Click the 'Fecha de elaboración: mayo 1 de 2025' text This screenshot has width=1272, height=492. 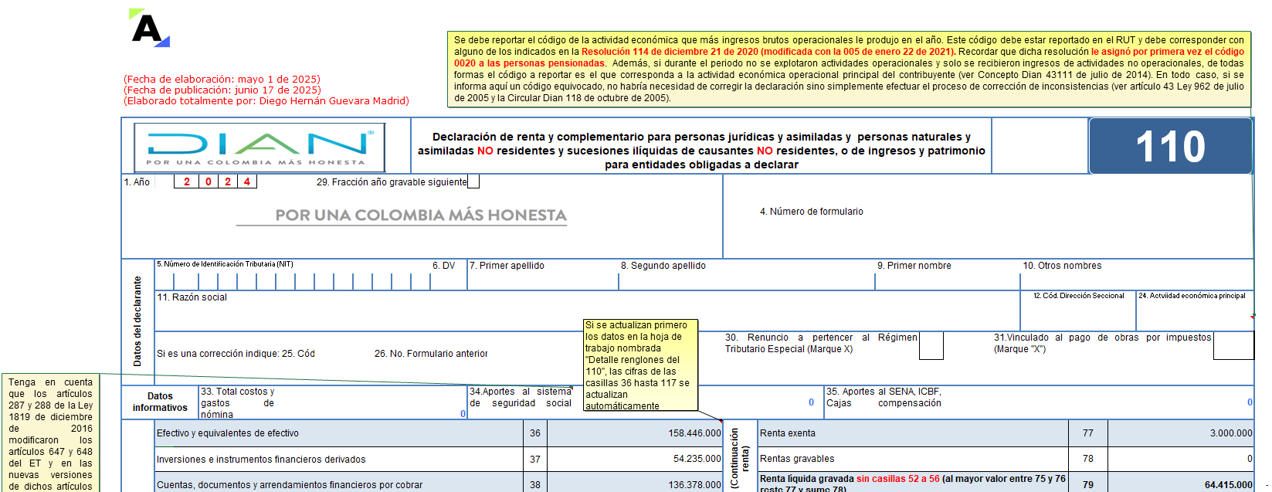point(222,79)
